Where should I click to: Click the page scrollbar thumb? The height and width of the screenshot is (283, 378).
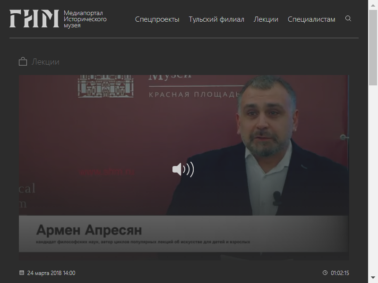click(373, 48)
